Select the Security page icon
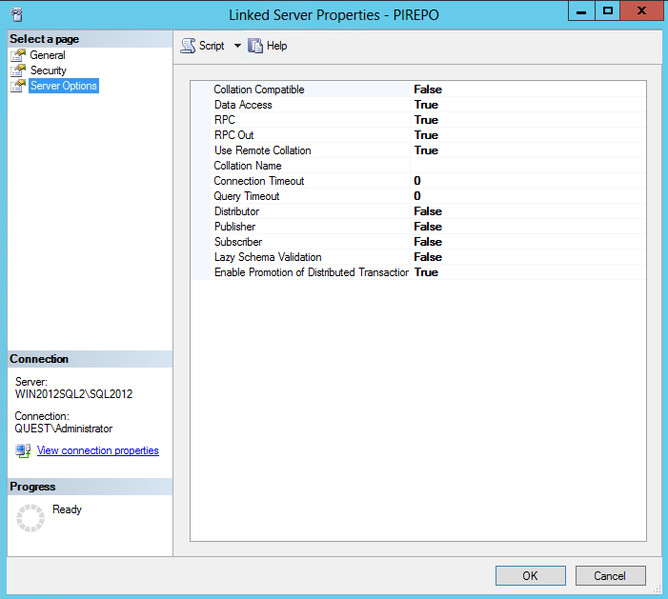This screenshot has height=599, width=668. (x=18, y=70)
